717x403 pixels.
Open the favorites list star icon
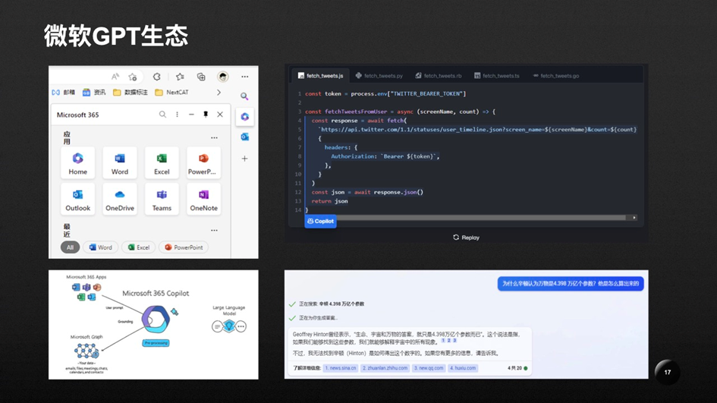pos(180,77)
